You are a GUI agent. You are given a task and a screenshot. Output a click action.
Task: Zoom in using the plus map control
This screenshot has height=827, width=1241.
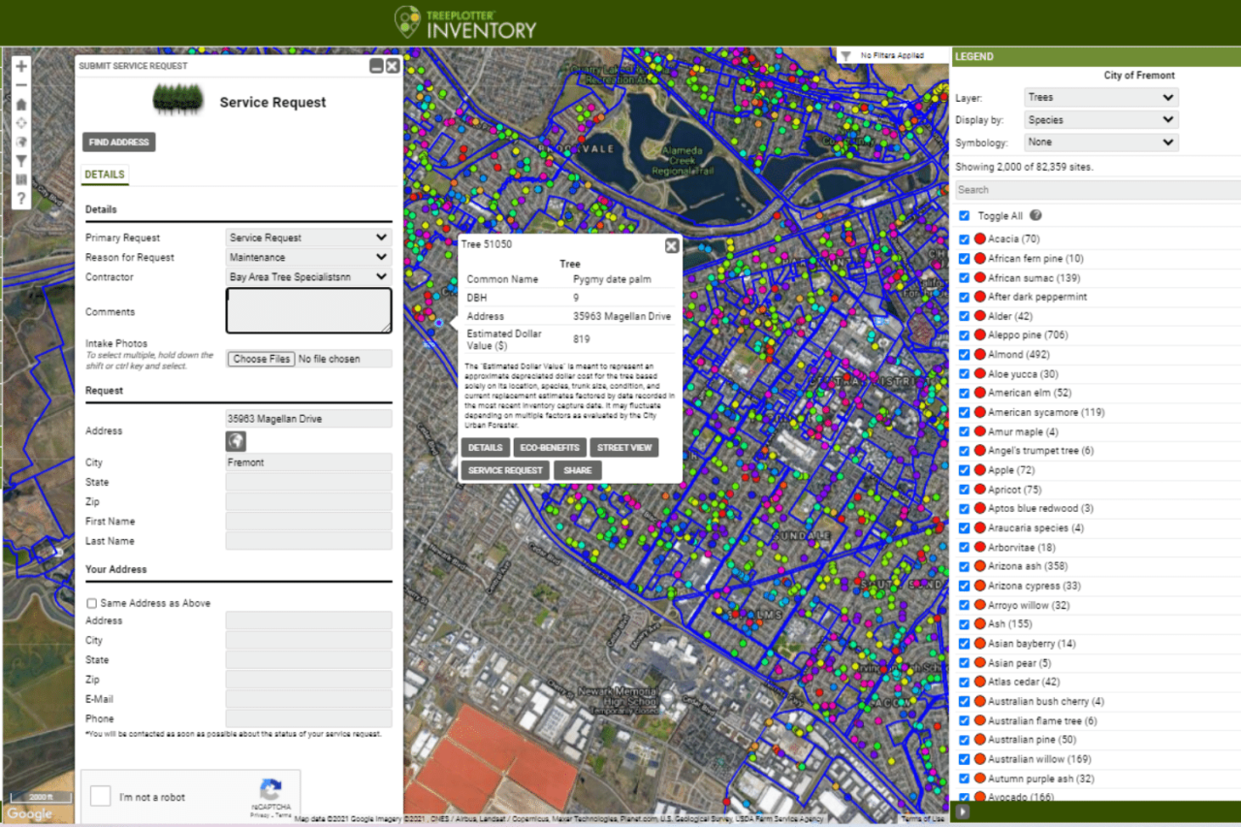pyautogui.click(x=20, y=66)
